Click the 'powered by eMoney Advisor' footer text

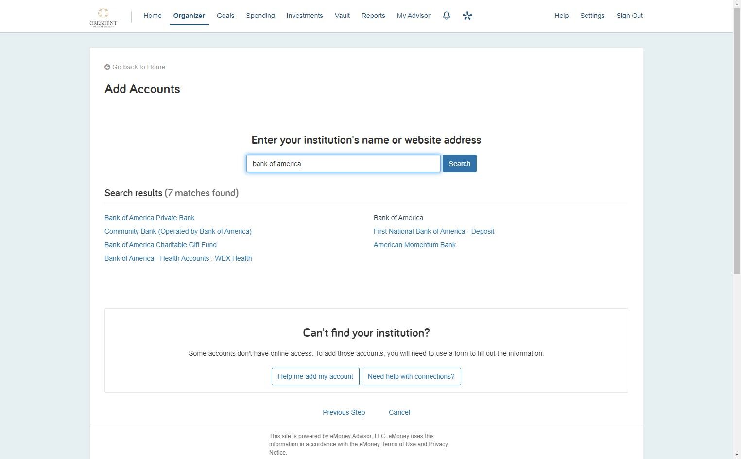coord(359,444)
